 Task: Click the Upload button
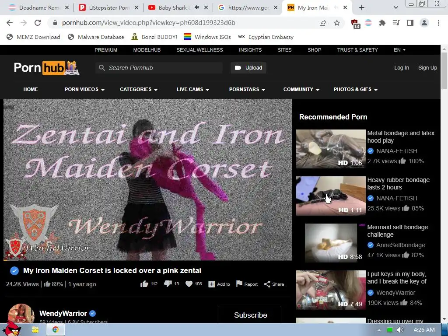248,68
